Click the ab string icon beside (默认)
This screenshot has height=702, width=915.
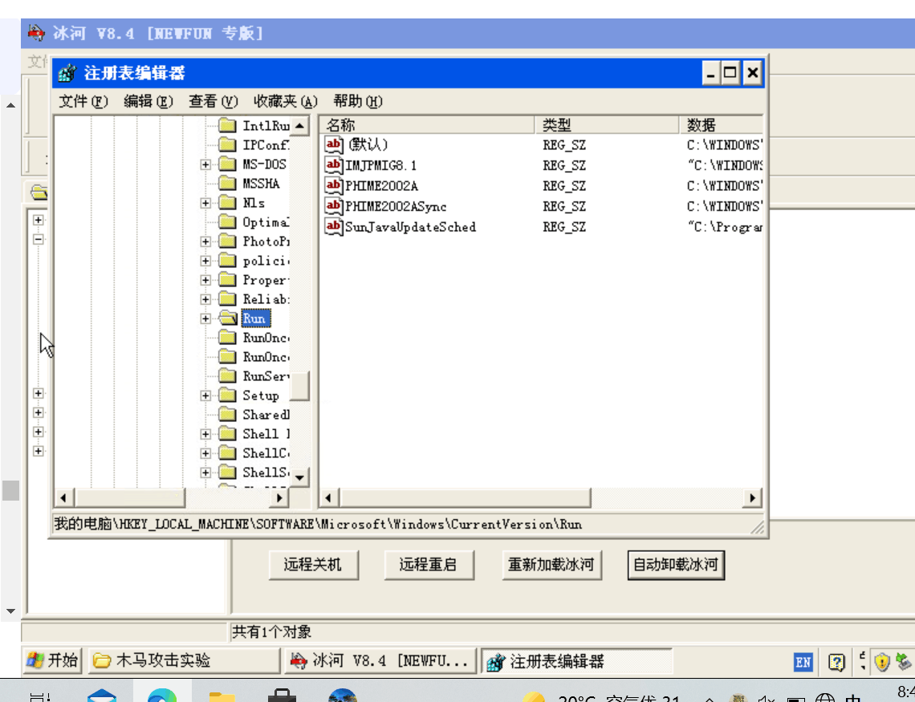coord(333,144)
